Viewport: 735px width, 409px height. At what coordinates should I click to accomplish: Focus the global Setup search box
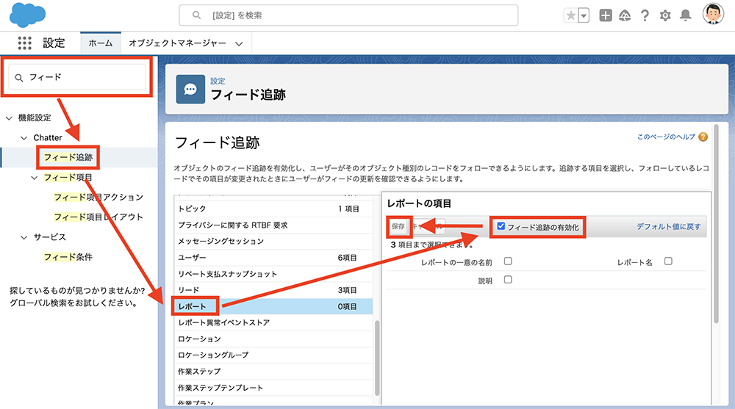pos(348,15)
